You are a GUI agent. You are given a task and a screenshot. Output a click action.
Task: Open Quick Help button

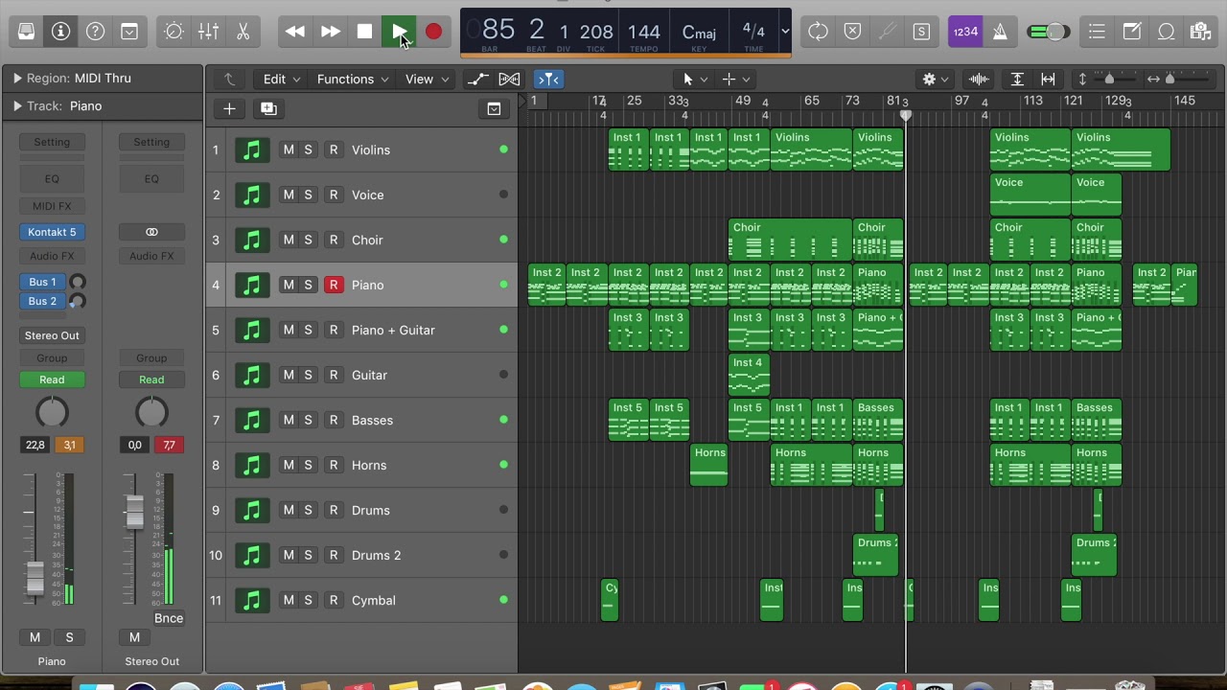click(x=95, y=32)
